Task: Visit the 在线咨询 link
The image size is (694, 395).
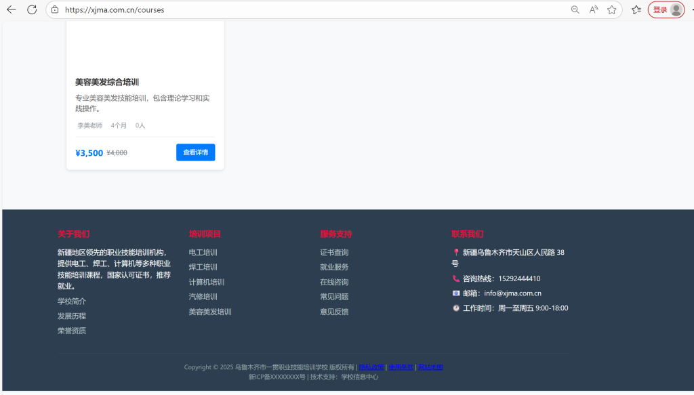Action: click(x=334, y=282)
